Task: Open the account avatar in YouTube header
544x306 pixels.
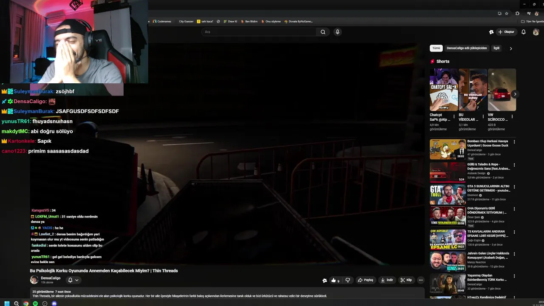Action: click(x=536, y=32)
